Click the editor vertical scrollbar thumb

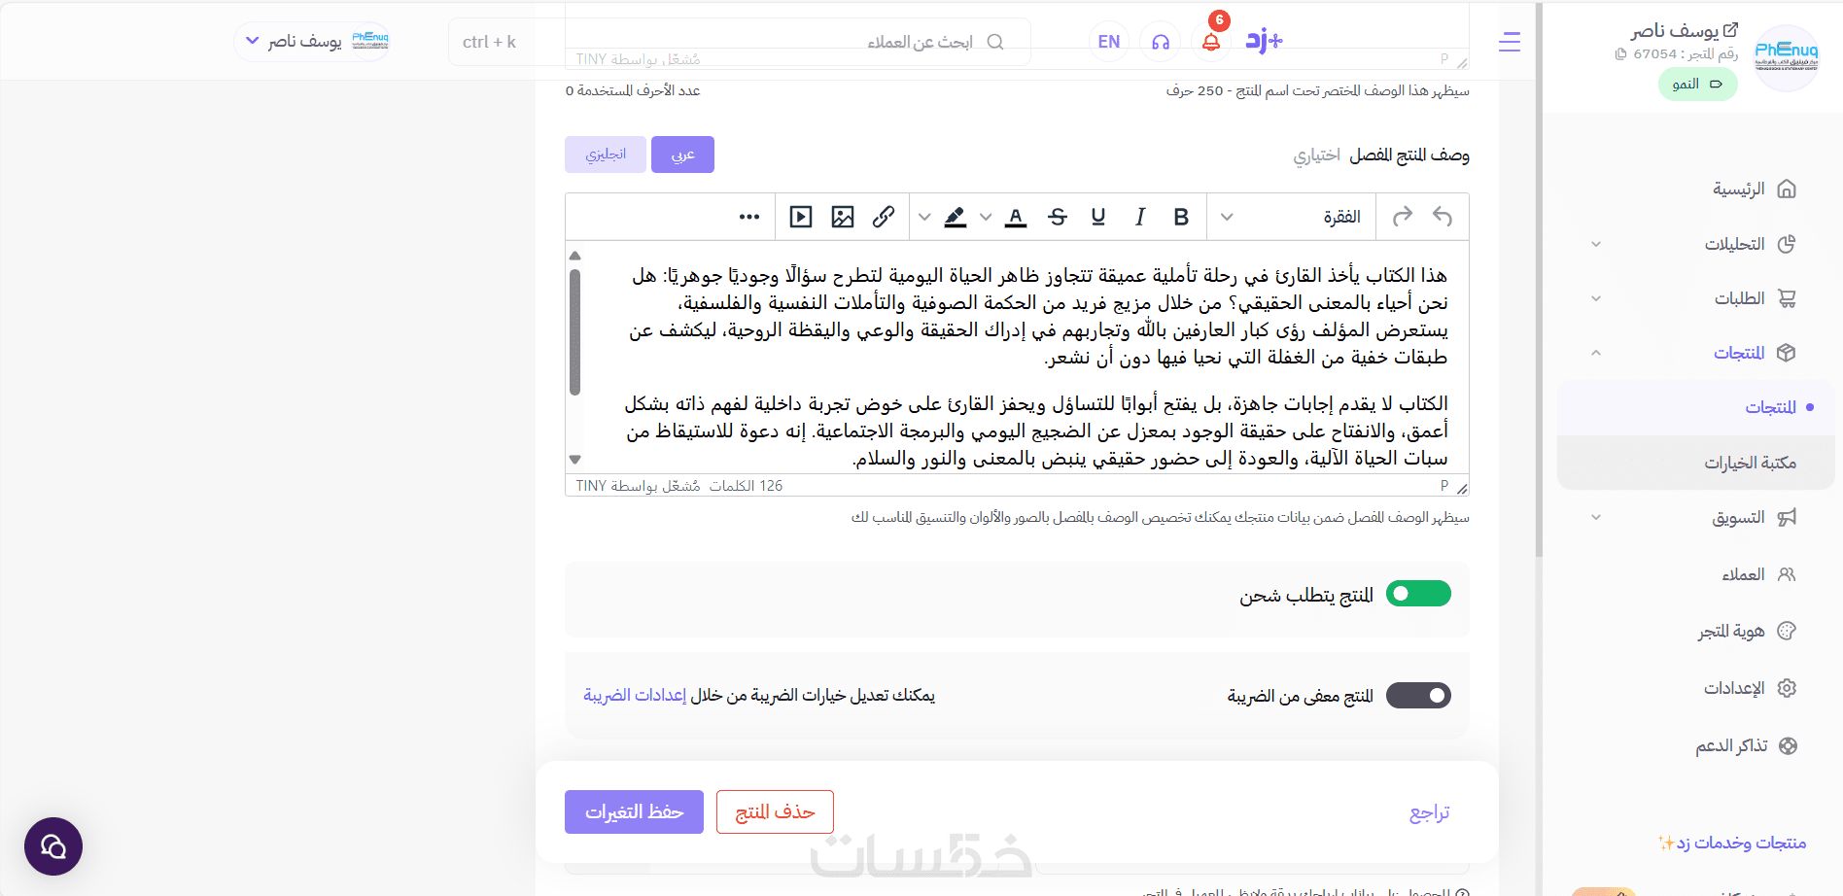574,332
